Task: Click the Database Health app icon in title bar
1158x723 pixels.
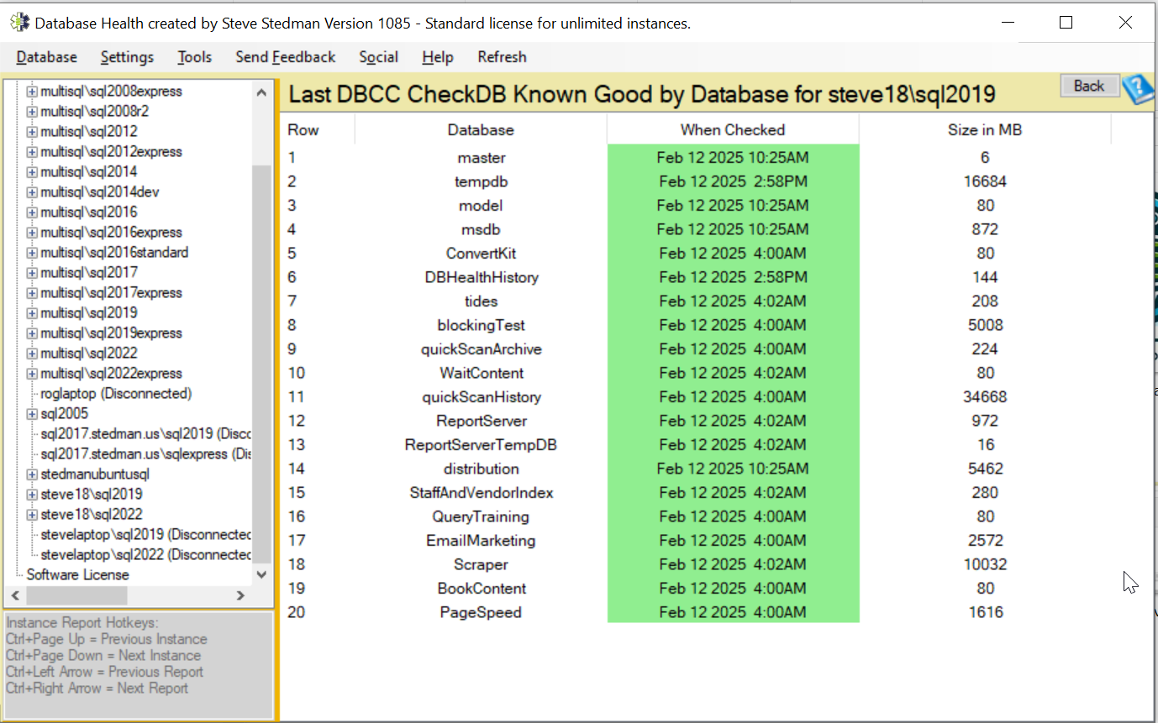Action: (x=19, y=23)
